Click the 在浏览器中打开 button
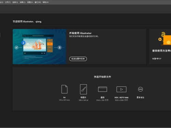This screenshot has width=171, height=128. pyautogui.click(x=78, y=59)
